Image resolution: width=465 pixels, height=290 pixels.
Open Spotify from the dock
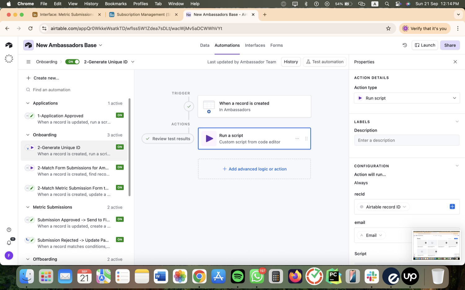[x=238, y=276]
